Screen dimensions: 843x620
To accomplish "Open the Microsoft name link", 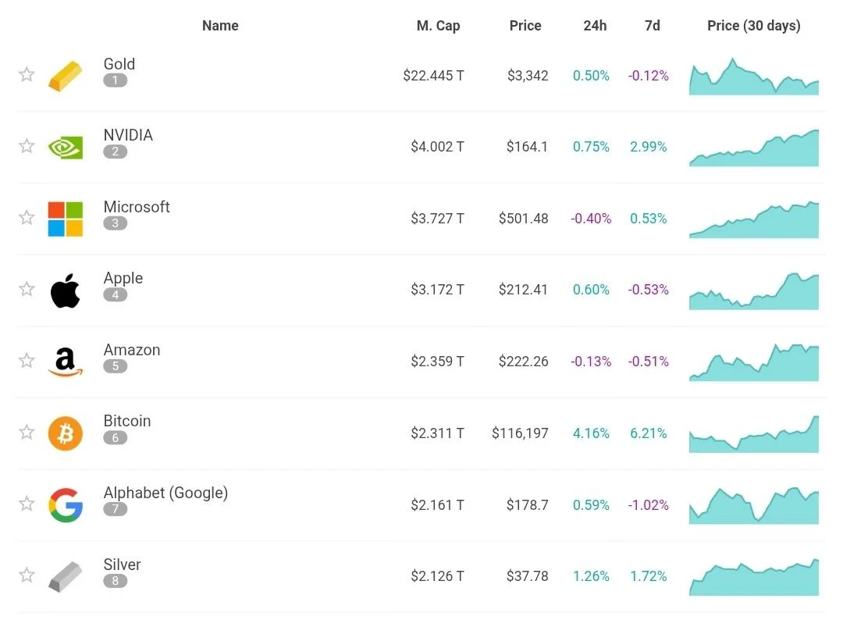I will pyautogui.click(x=137, y=207).
